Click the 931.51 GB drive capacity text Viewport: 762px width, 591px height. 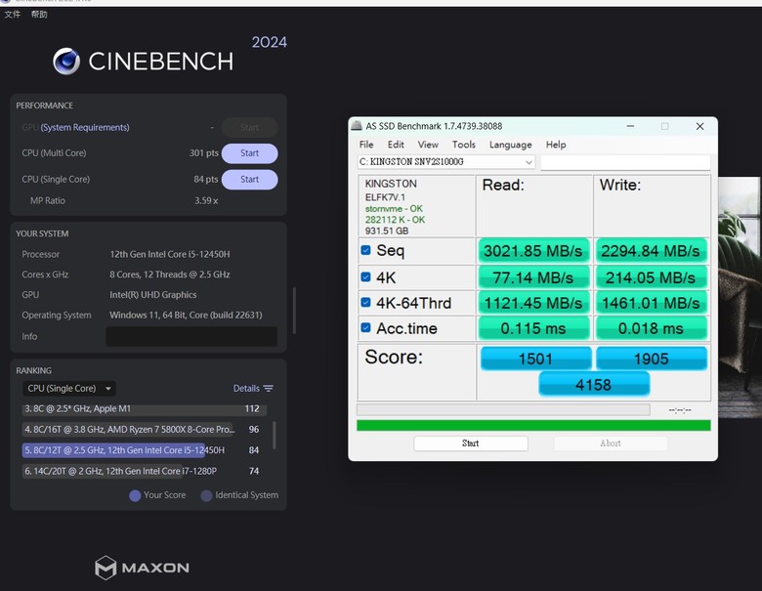pos(387,231)
